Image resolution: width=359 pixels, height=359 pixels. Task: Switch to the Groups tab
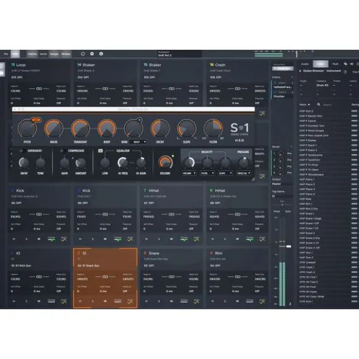coord(54,54)
